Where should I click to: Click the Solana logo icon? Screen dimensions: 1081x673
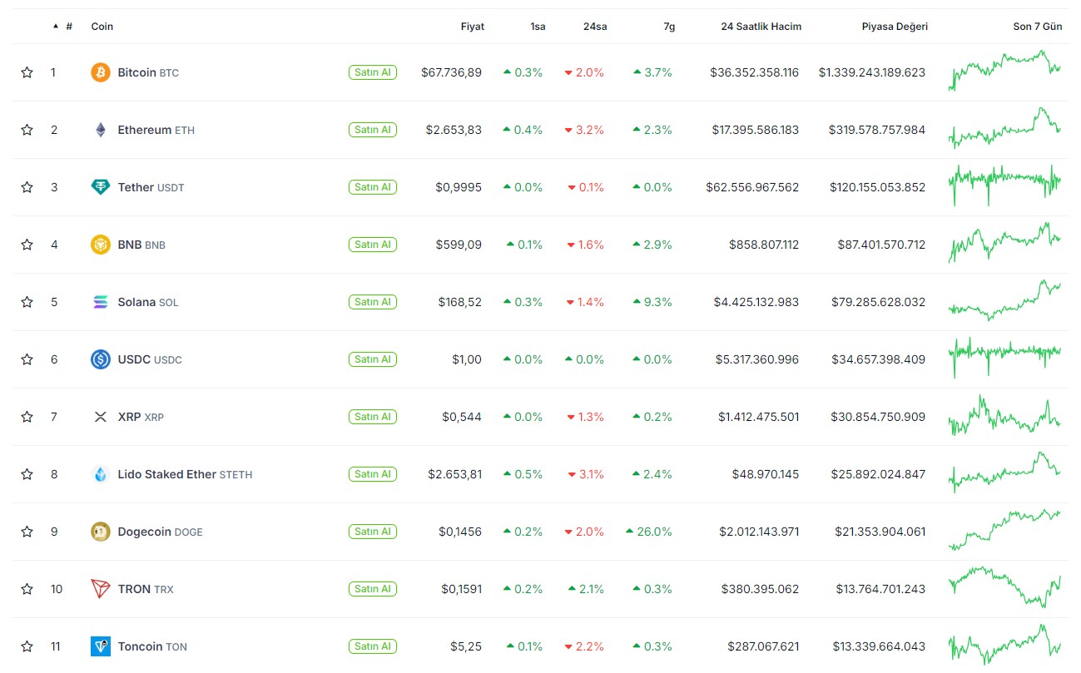[x=100, y=302]
